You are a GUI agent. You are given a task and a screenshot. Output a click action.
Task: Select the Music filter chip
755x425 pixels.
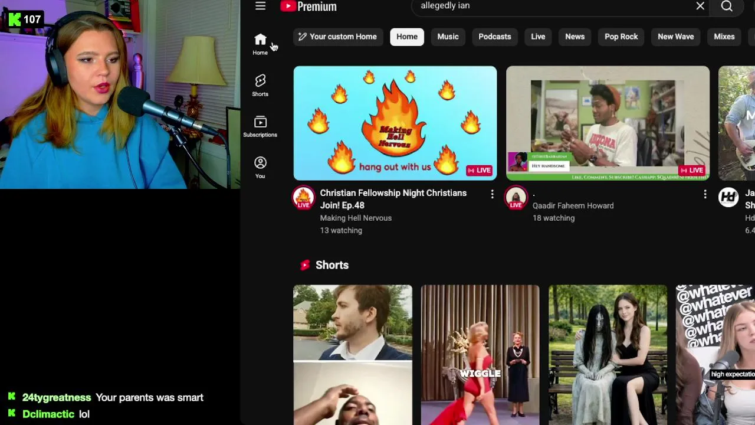click(448, 37)
